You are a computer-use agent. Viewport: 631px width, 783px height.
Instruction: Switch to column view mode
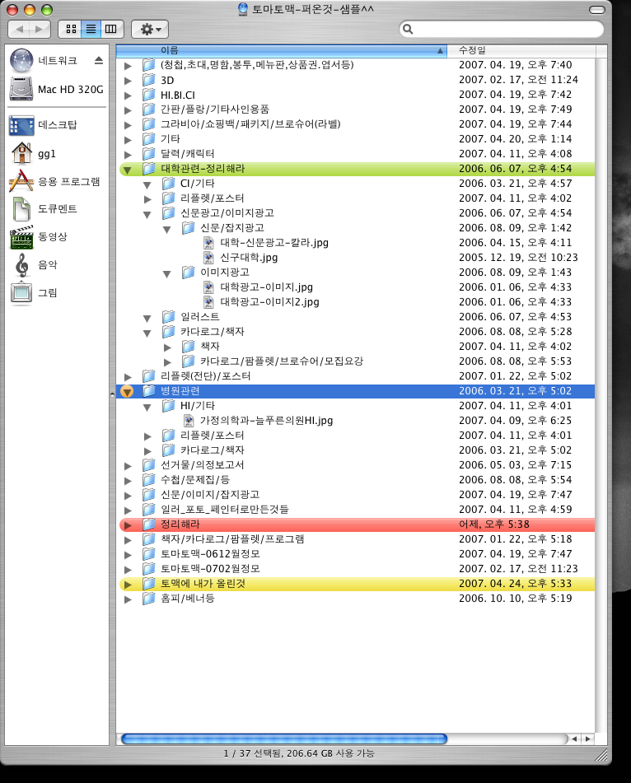tap(110, 29)
